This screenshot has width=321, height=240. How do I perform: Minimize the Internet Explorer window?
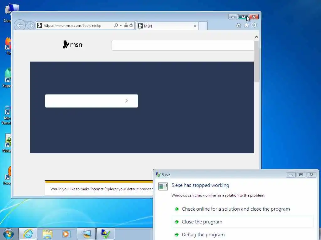[x=233, y=17]
